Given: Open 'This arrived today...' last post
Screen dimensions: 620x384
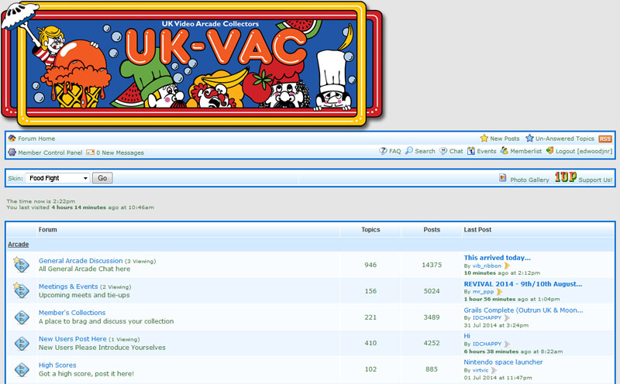Looking at the screenshot, I should coord(497,258).
